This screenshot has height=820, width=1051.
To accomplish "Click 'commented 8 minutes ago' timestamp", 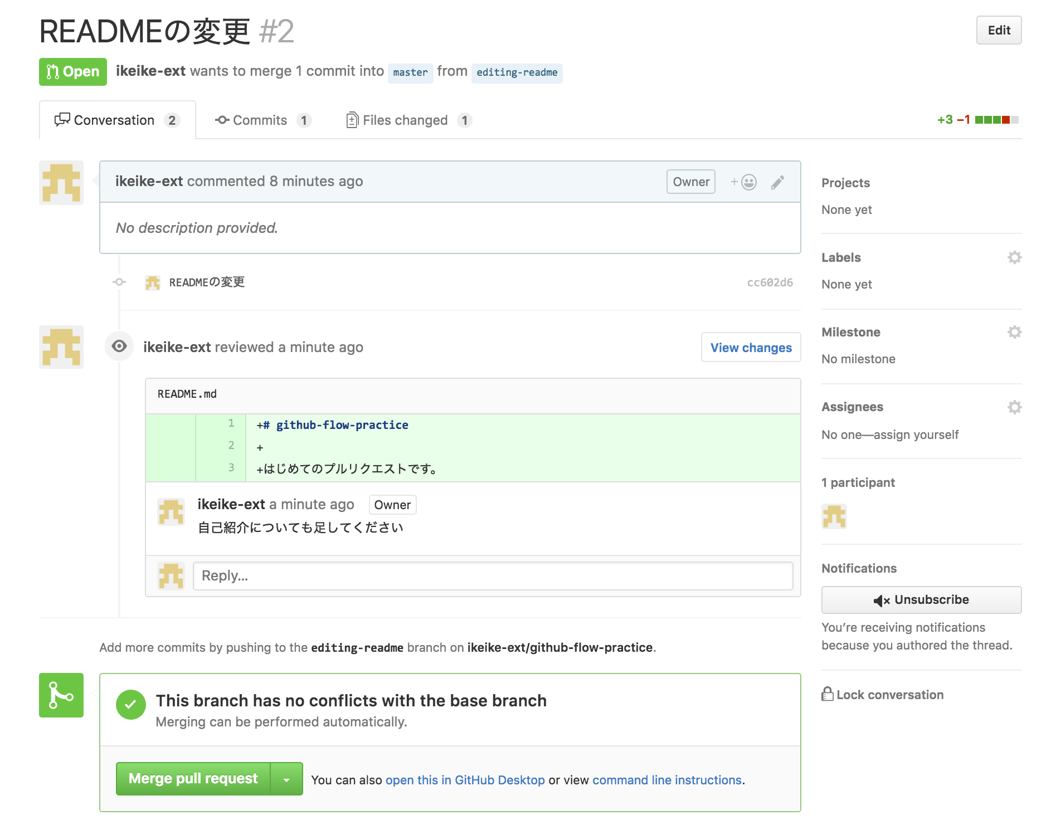I will pyautogui.click(x=275, y=182).
